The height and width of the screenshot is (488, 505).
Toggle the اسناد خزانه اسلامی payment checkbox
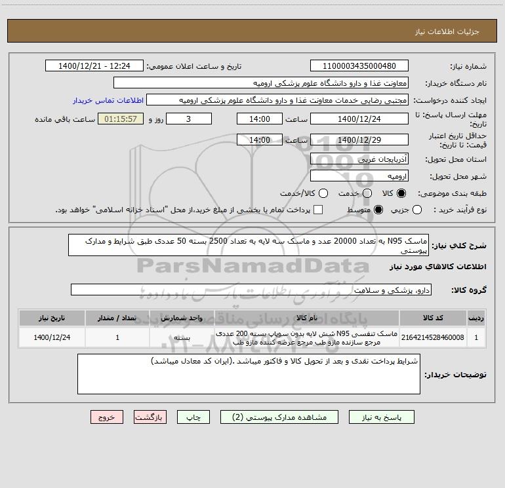(318, 210)
